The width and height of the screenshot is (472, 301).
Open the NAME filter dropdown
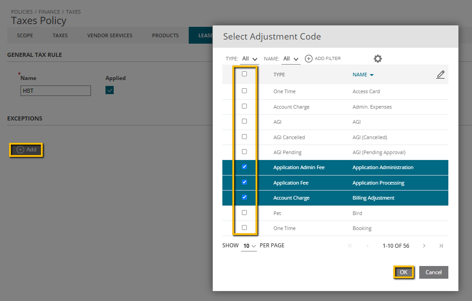[291, 59]
